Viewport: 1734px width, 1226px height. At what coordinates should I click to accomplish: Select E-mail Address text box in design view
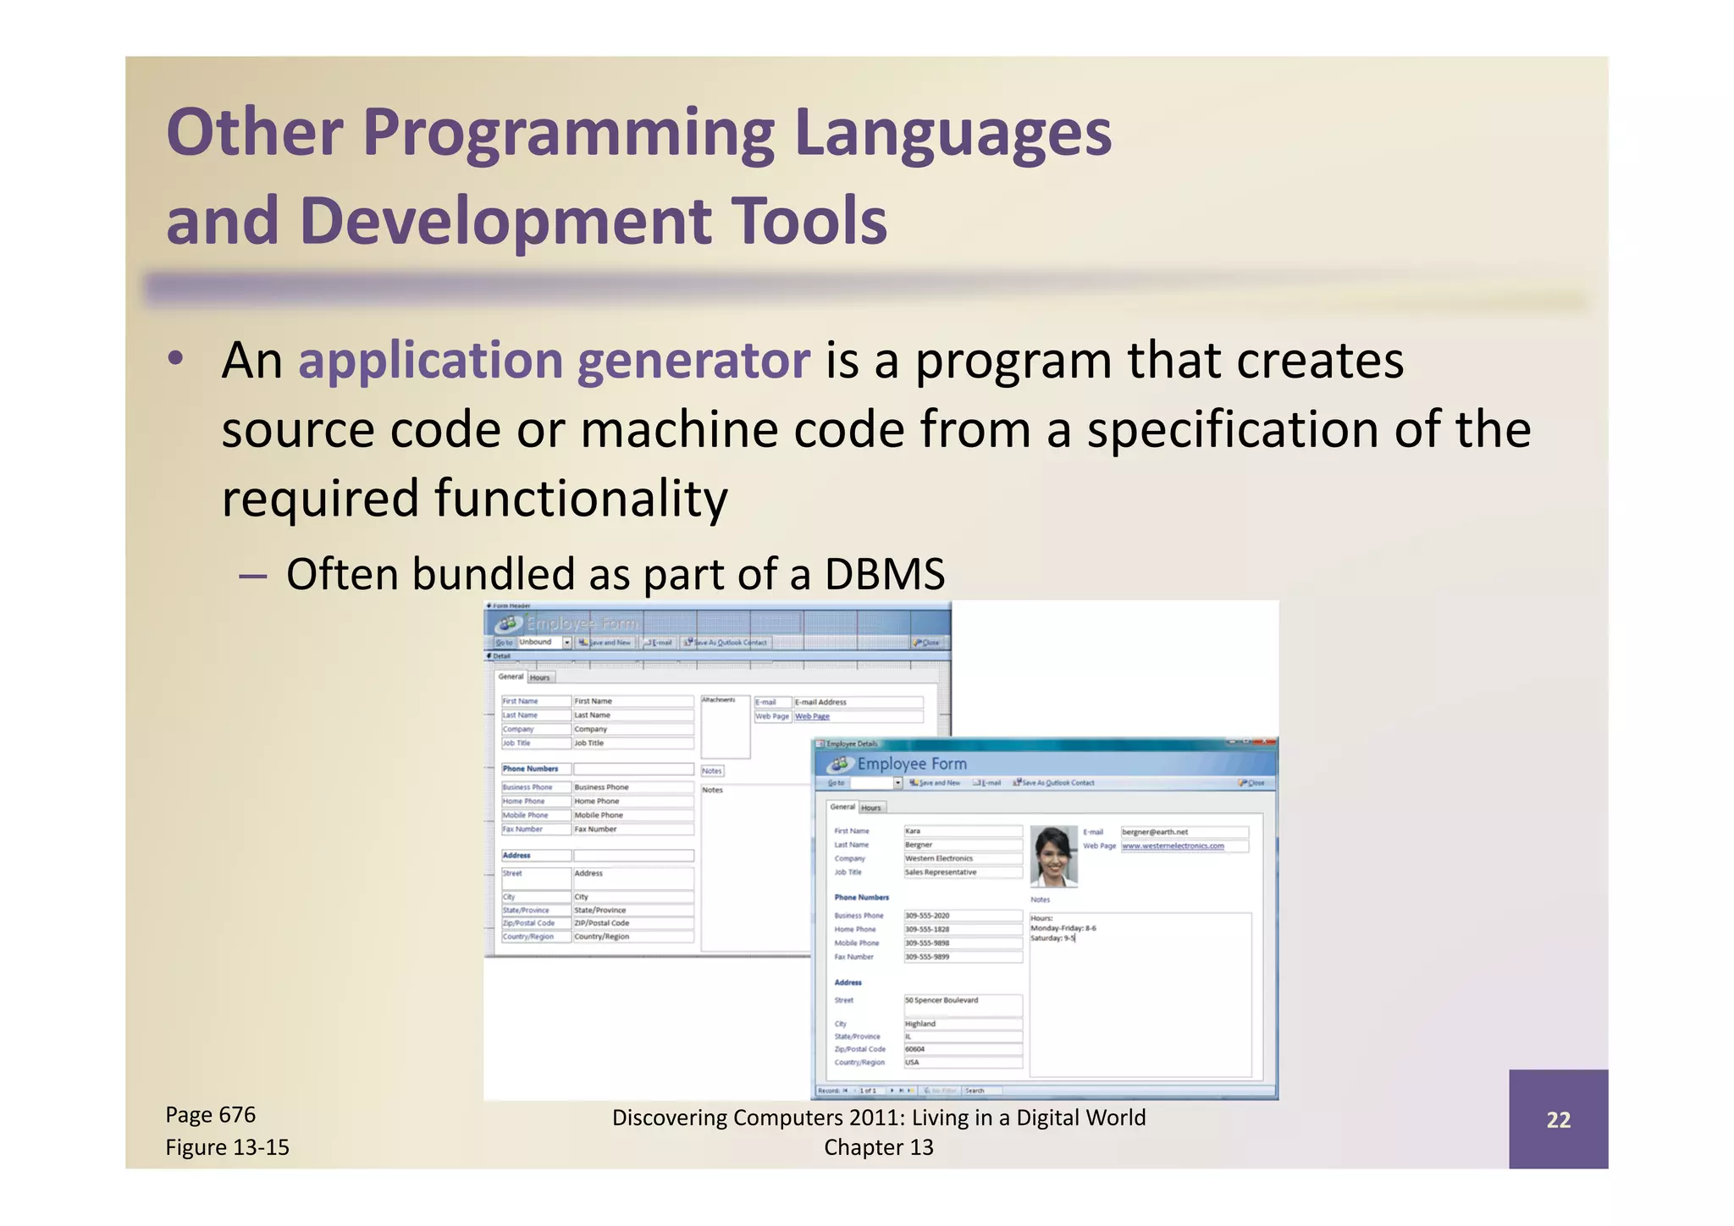[x=858, y=702]
